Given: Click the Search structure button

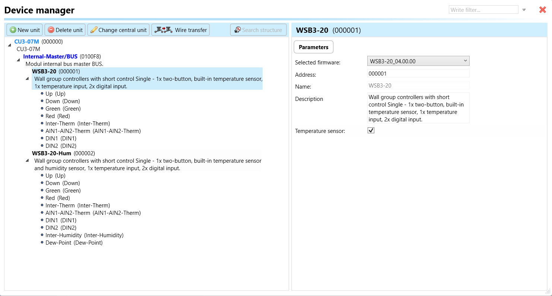Looking at the screenshot, I should pyautogui.click(x=258, y=30).
